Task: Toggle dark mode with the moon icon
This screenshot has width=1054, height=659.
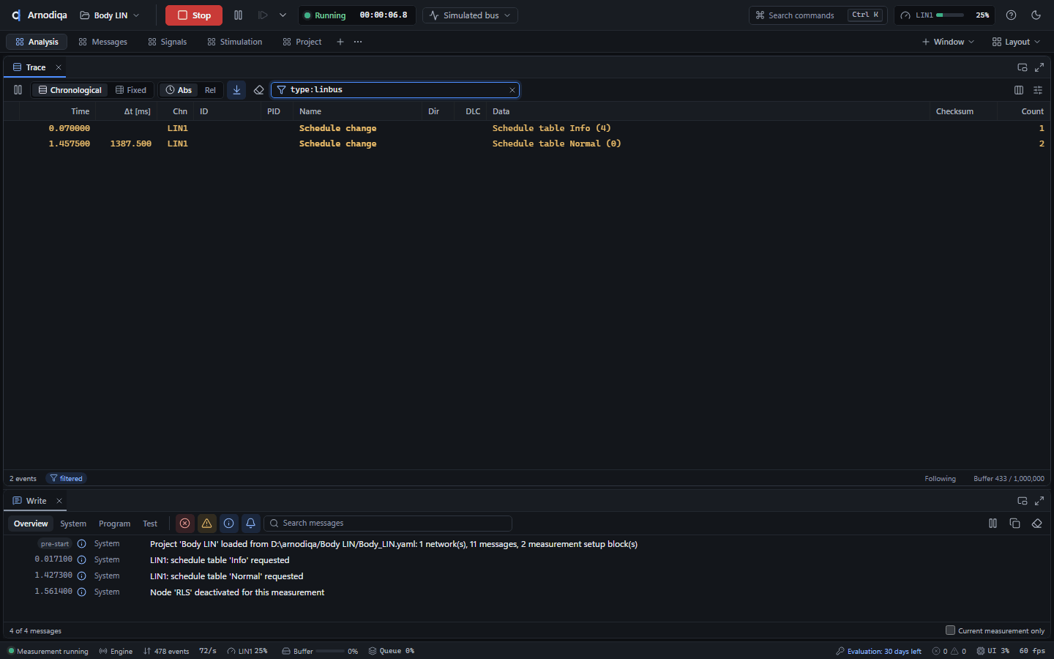Action: [1036, 15]
